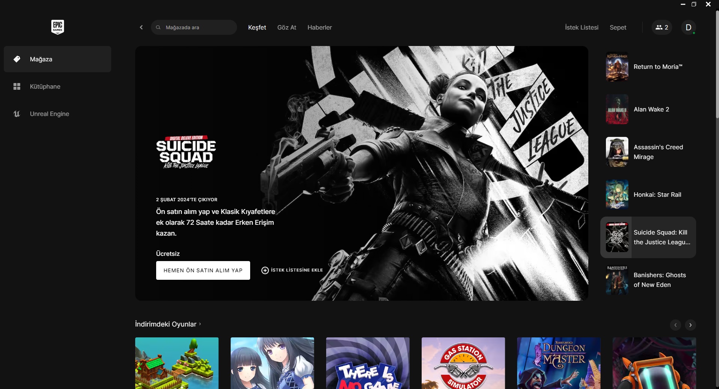
Task: Switch to the Keşfet tab
Action: click(x=257, y=27)
